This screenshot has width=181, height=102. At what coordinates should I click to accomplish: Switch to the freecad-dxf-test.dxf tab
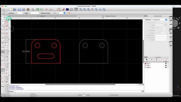tap(110, 16)
